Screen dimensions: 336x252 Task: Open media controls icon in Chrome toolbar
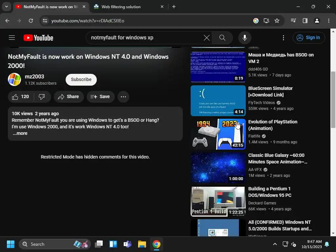293,21
